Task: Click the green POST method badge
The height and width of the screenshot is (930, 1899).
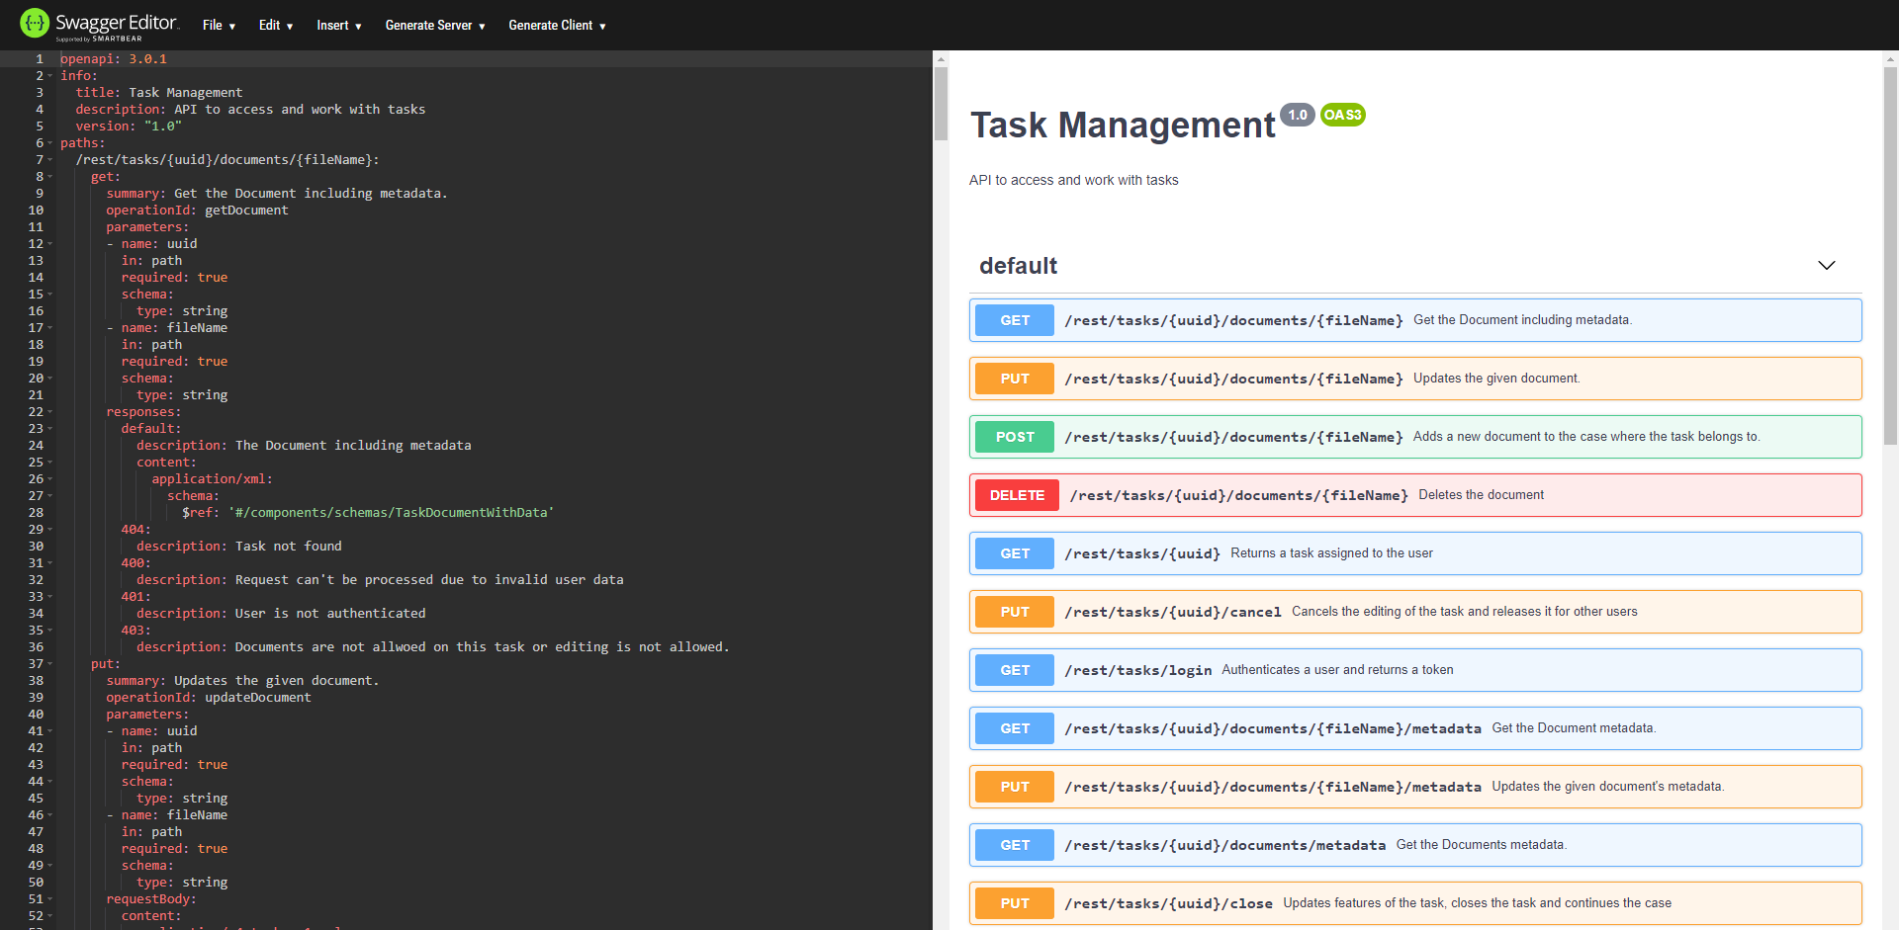Action: [x=1014, y=436]
